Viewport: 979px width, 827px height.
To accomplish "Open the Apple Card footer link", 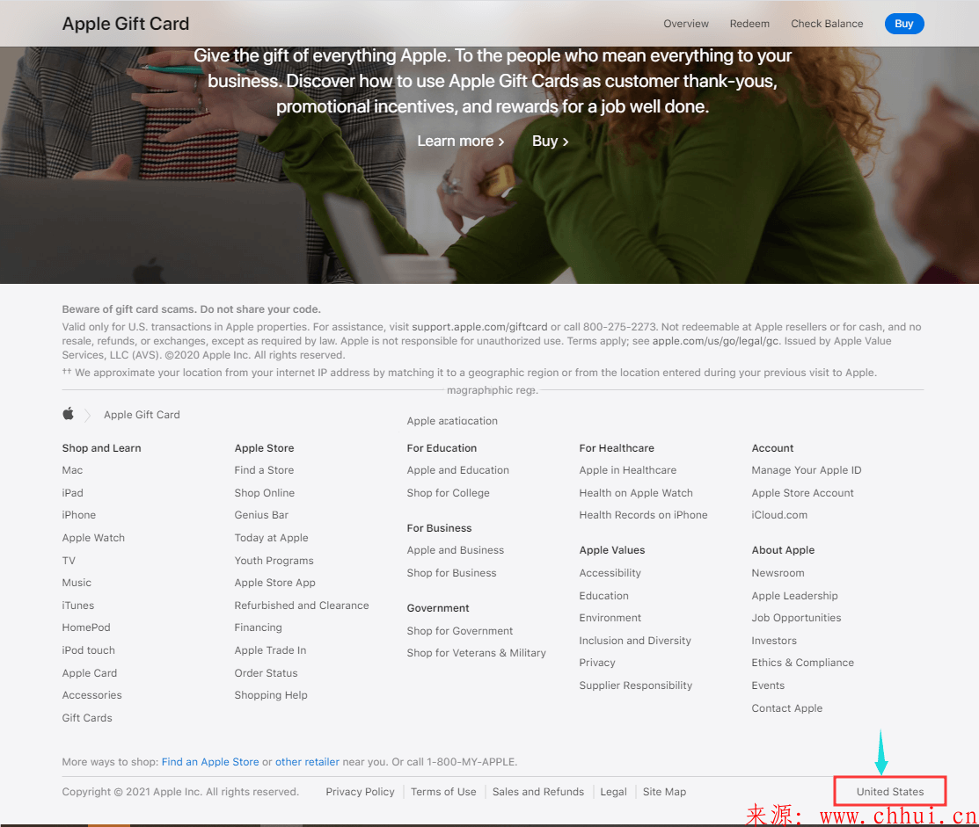I will 90,673.
